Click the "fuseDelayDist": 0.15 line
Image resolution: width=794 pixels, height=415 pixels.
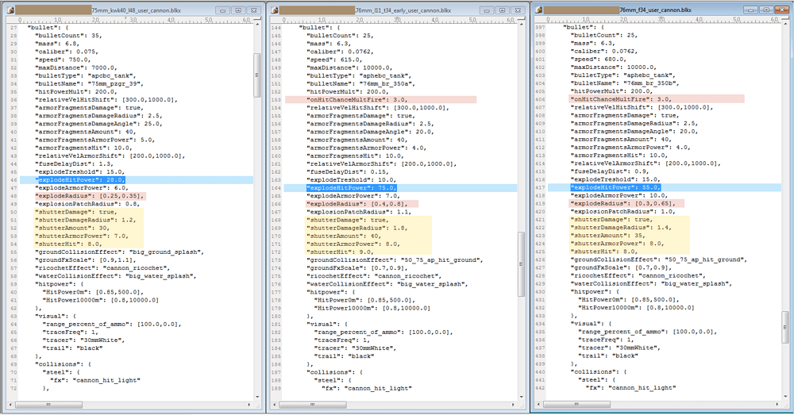coord(348,172)
